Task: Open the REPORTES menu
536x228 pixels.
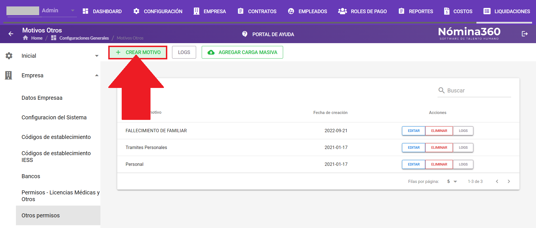Action: coord(416,11)
